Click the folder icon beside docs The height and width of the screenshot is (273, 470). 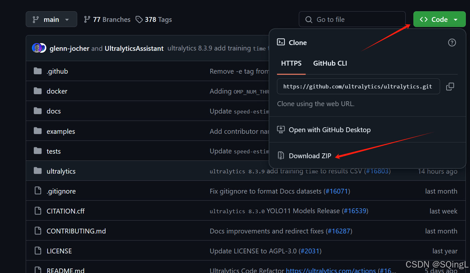(38, 111)
